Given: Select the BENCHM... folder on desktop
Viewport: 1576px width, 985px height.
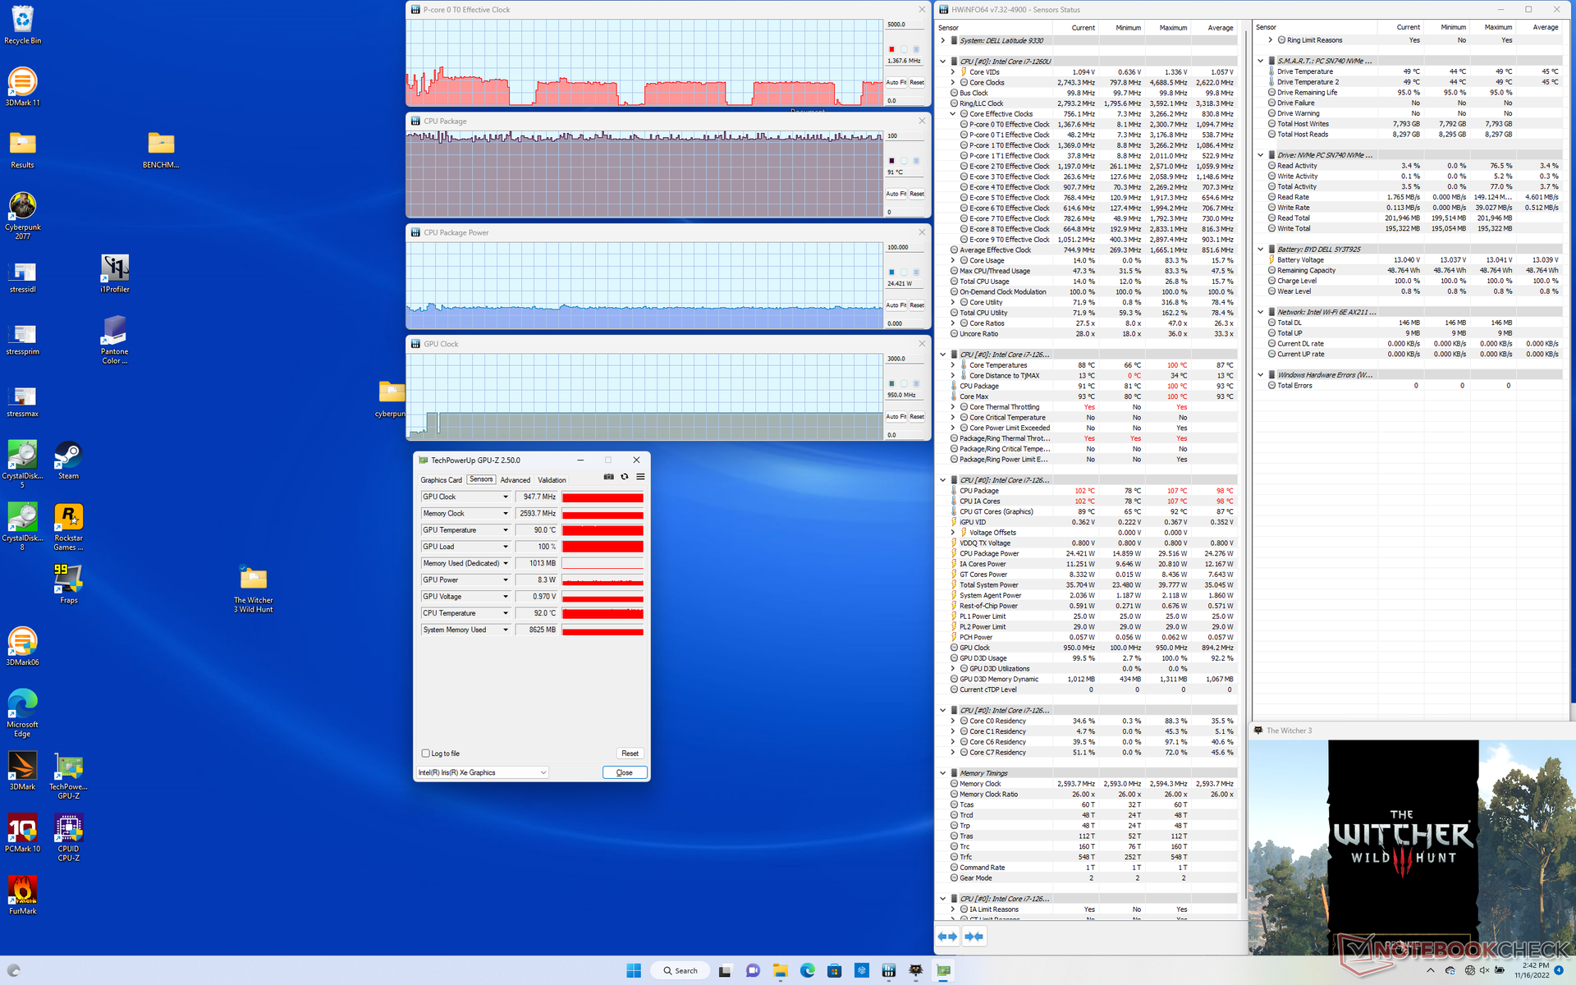Looking at the screenshot, I should [x=161, y=149].
